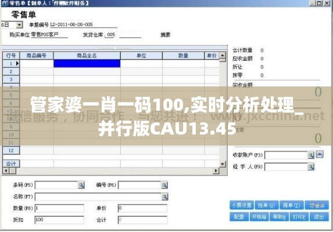Image resolution: width=333 pixels, height=232 pixels.
Task: Click the search icon beside 条码(F5) field
Action: point(81,185)
